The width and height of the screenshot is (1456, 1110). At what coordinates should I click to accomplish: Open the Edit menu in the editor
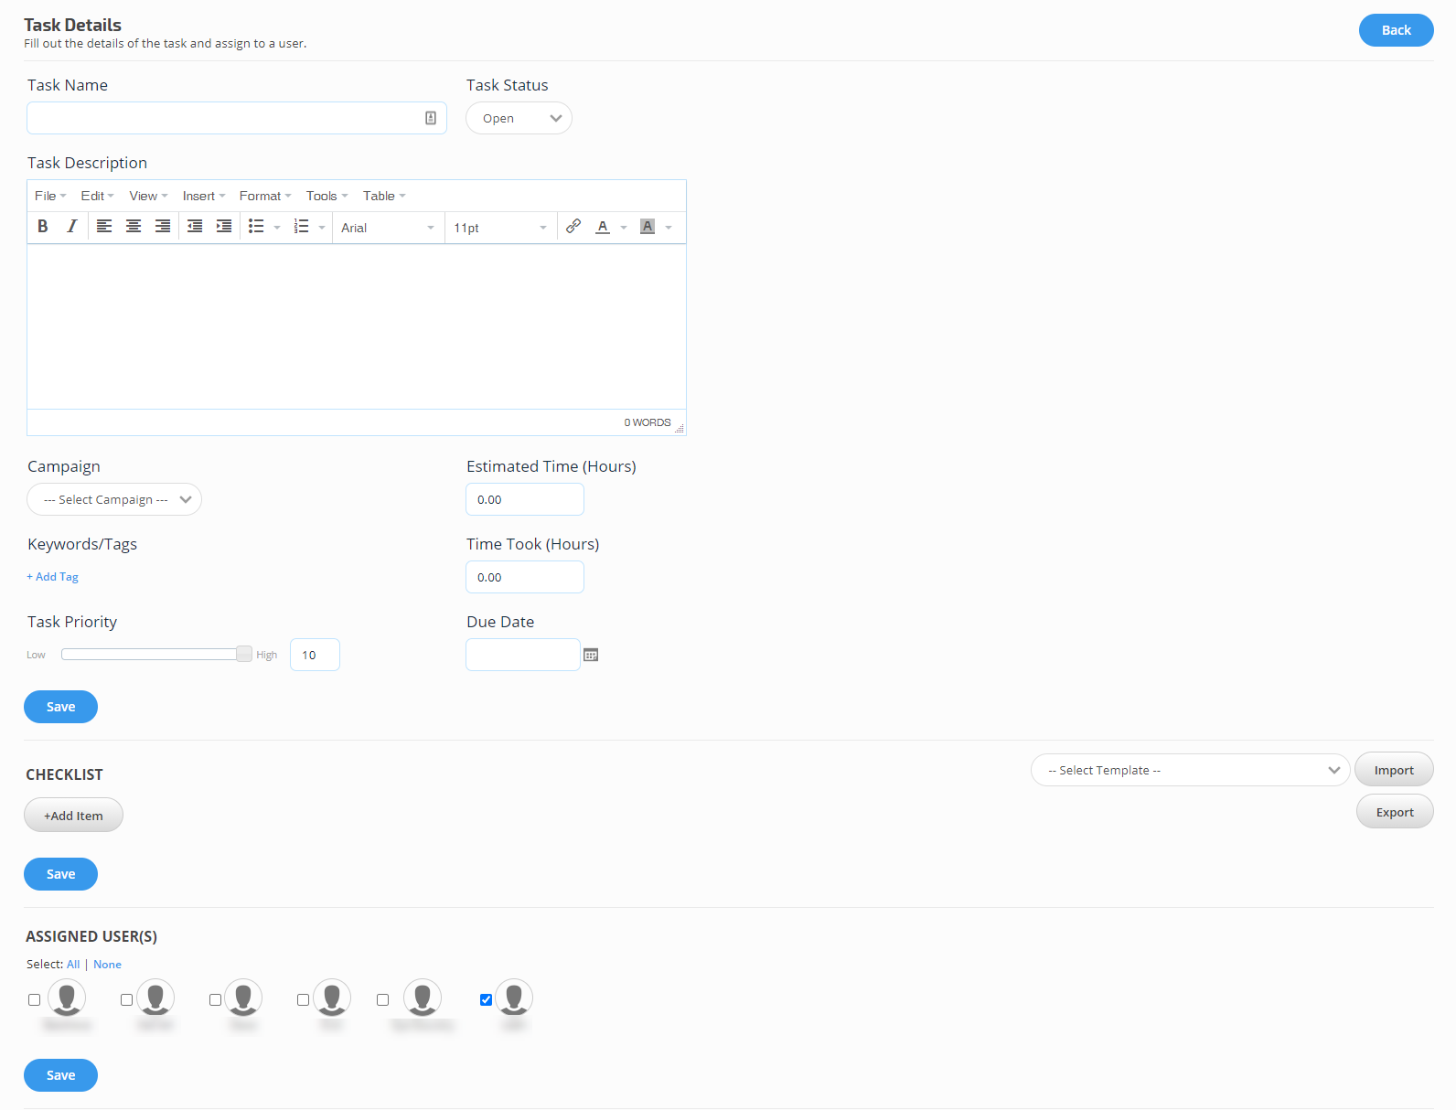pyautogui.click(x=97, y=196)
